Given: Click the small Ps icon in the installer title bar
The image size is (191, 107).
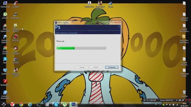Looking at the screenshot, I should point(56,23).
